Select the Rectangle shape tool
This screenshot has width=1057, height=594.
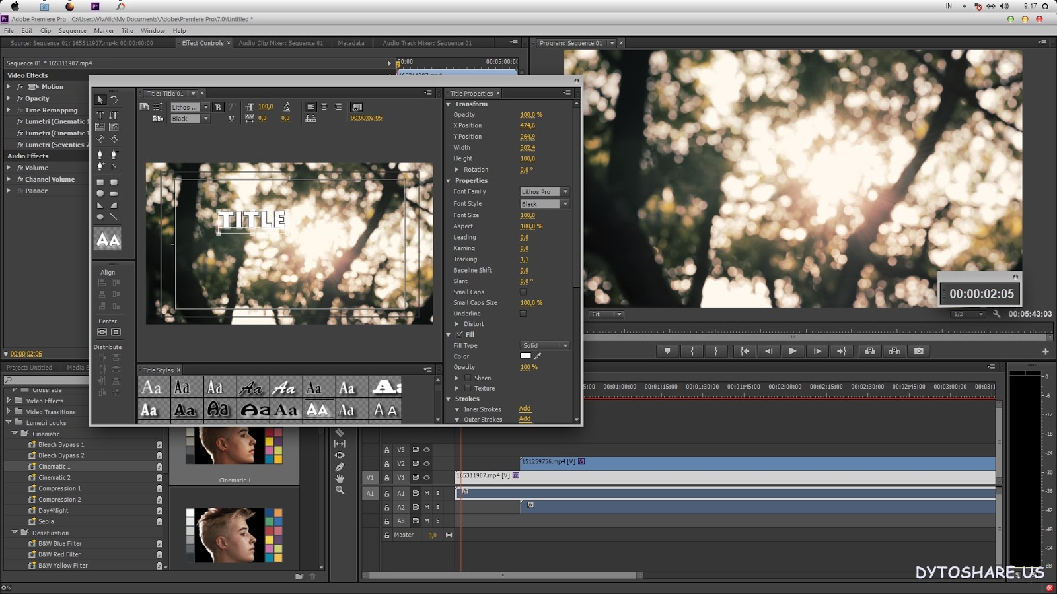100,181
